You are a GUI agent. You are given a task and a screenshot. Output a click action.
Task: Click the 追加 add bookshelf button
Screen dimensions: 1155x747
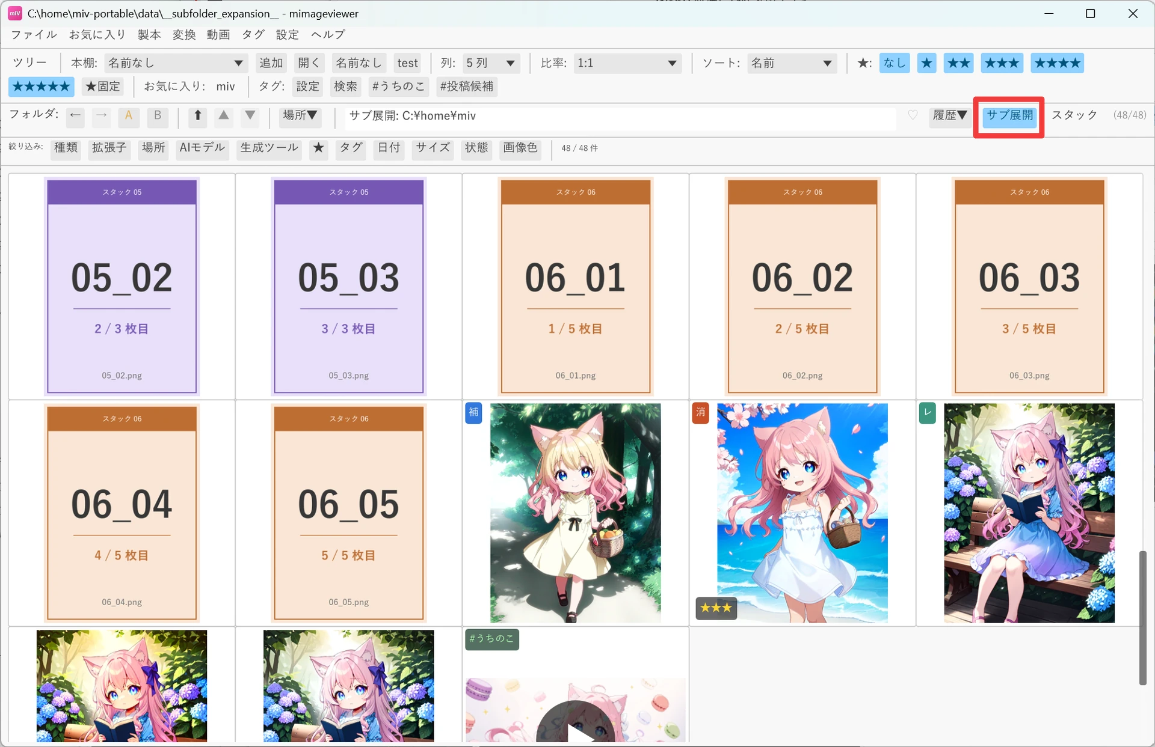tap(271, 63)
